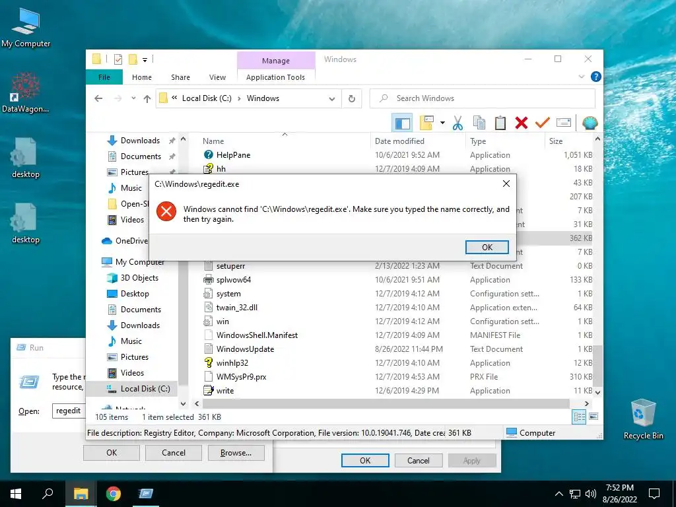
Task: Click the pin icon next to Downloads
Action: coord(172,141)
